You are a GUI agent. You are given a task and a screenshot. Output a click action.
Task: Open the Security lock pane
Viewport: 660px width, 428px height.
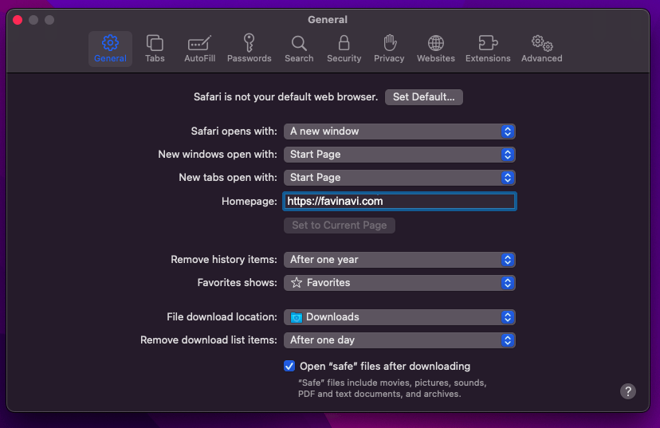(x=344, y=49)
